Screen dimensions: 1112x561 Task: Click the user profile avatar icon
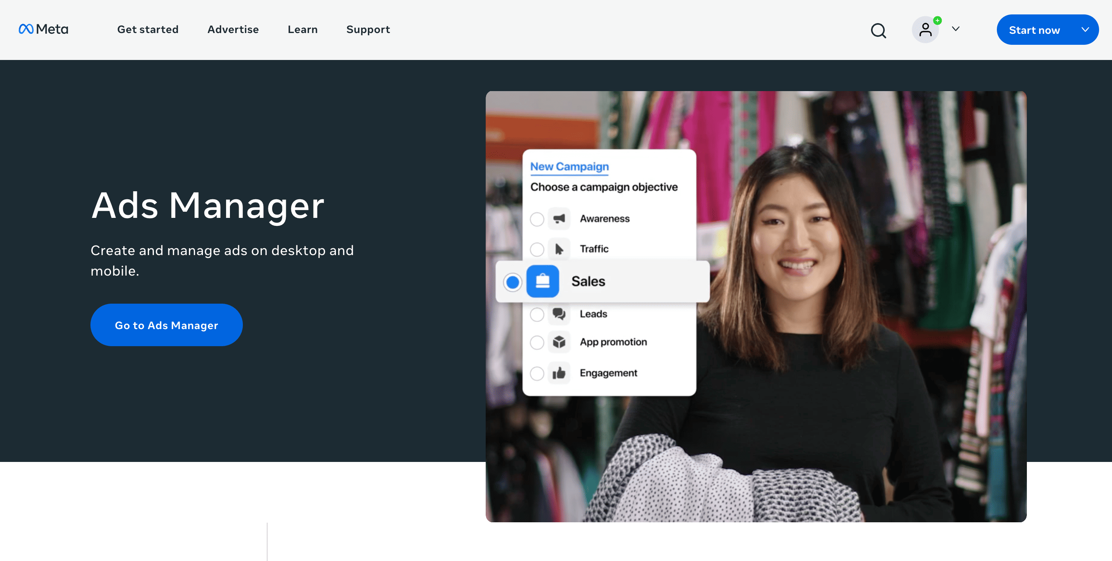(925, 30)
